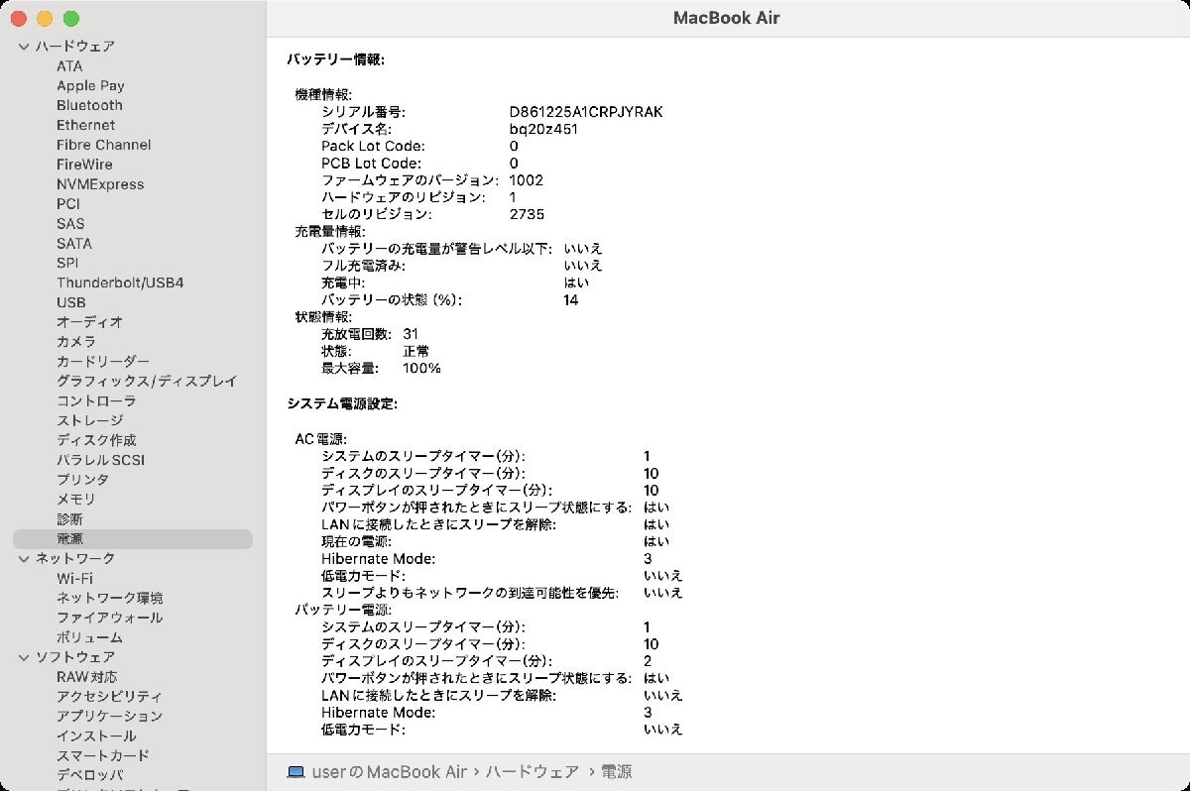Select ストレージ in the sidebar
The image size is (1190, 791).
click(x=89, y=420)
